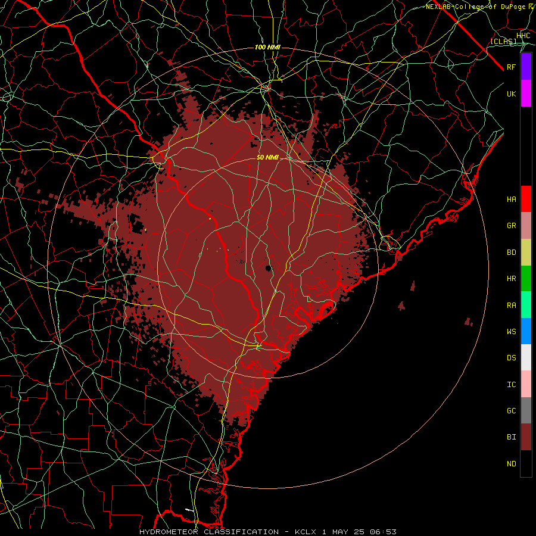This screenshot has height=536, width=536.
Task: Click the [CLAS] units label
Action: pyautogui.click(x=503, y=41)
